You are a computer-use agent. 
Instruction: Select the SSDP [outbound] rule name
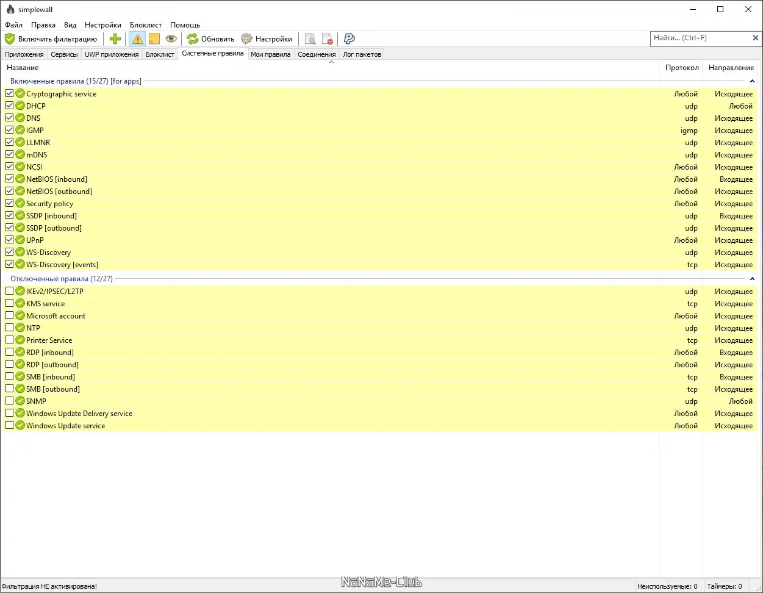(x=54, y=228)
